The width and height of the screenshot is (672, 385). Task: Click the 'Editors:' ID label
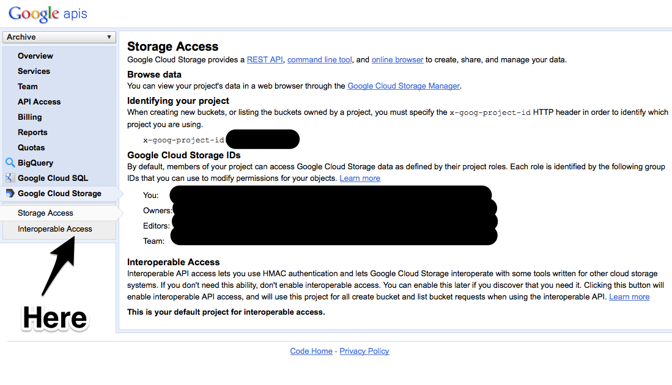pos(157,226)
